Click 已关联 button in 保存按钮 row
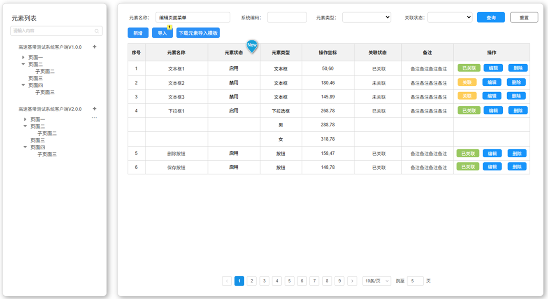The width and height of the screenshot is (548, 299). [x=468, y=167]
